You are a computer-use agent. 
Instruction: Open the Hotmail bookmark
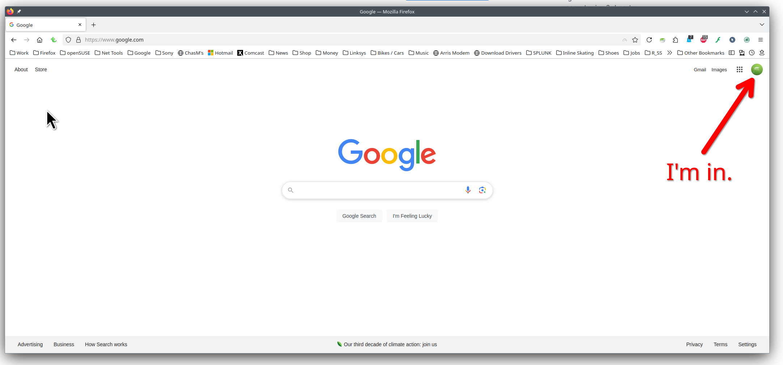coord(221,53)
